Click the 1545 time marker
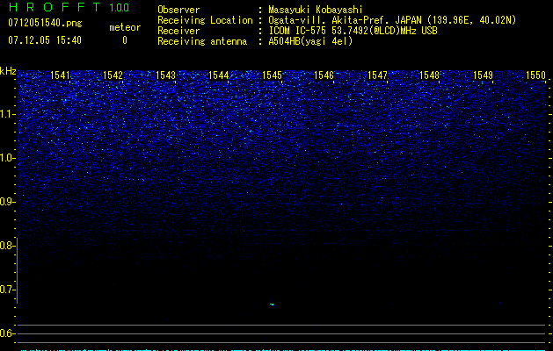This screenshot has width=553, height=351. point(272,75)
